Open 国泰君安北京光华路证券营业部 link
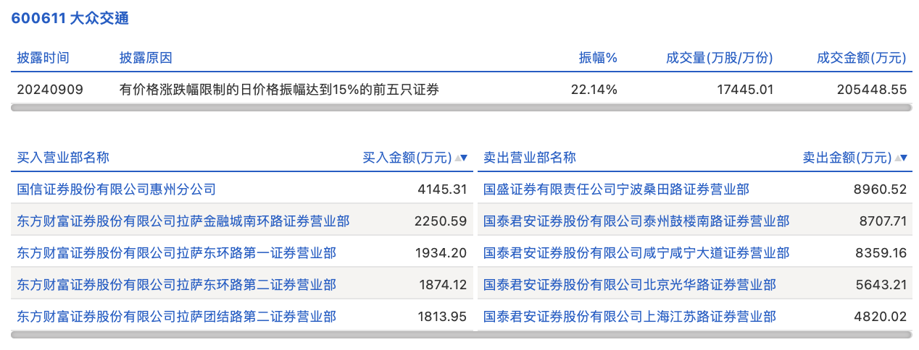Image resolution: width=919 pixels, height=350 pixels. pyautogui.click(x=629, y=285)
